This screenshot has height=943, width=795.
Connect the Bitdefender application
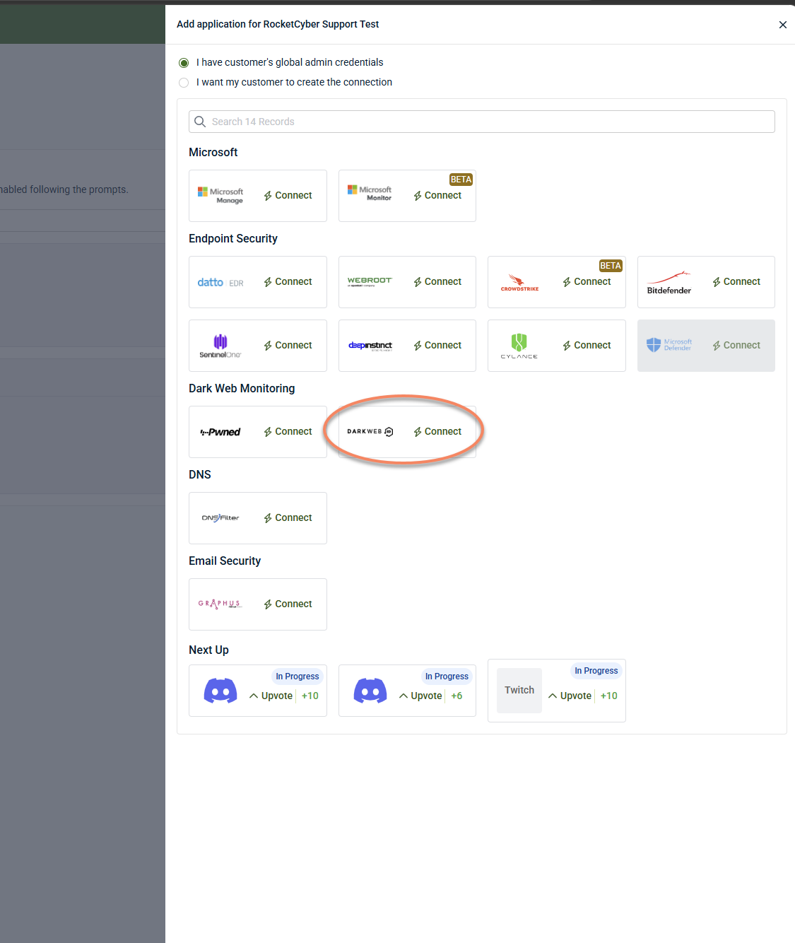(x=736, y=281)
